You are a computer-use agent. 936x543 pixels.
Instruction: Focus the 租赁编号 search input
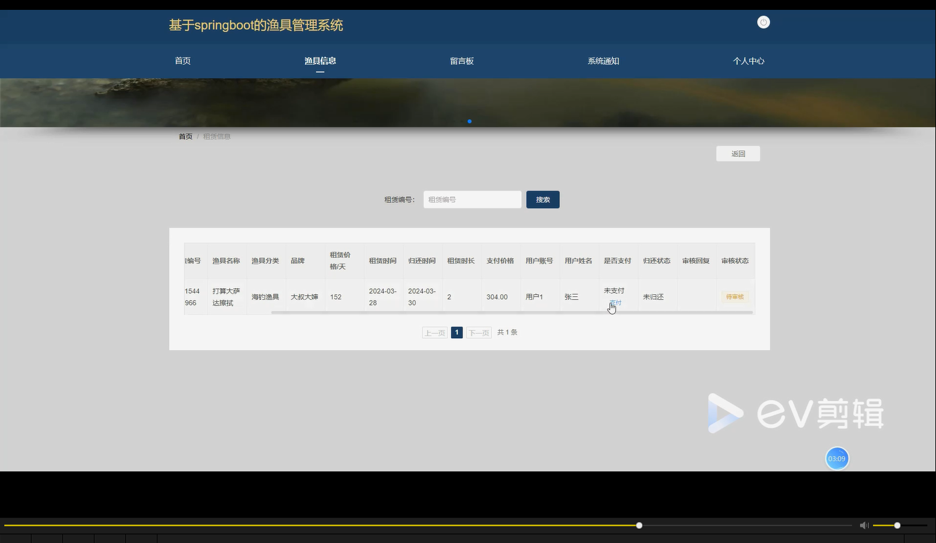coord(472,199)
